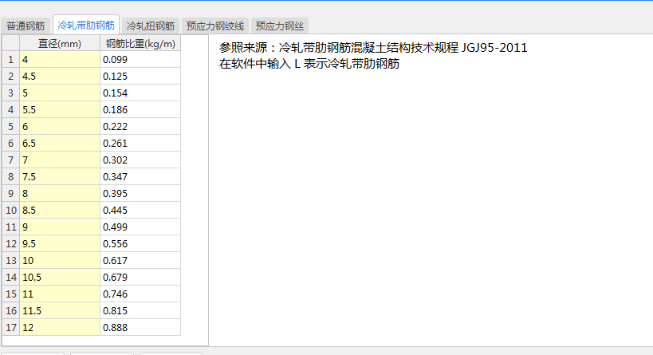Switch to the 普通钢筋 tab
The image size is (653, 355).
26,26
